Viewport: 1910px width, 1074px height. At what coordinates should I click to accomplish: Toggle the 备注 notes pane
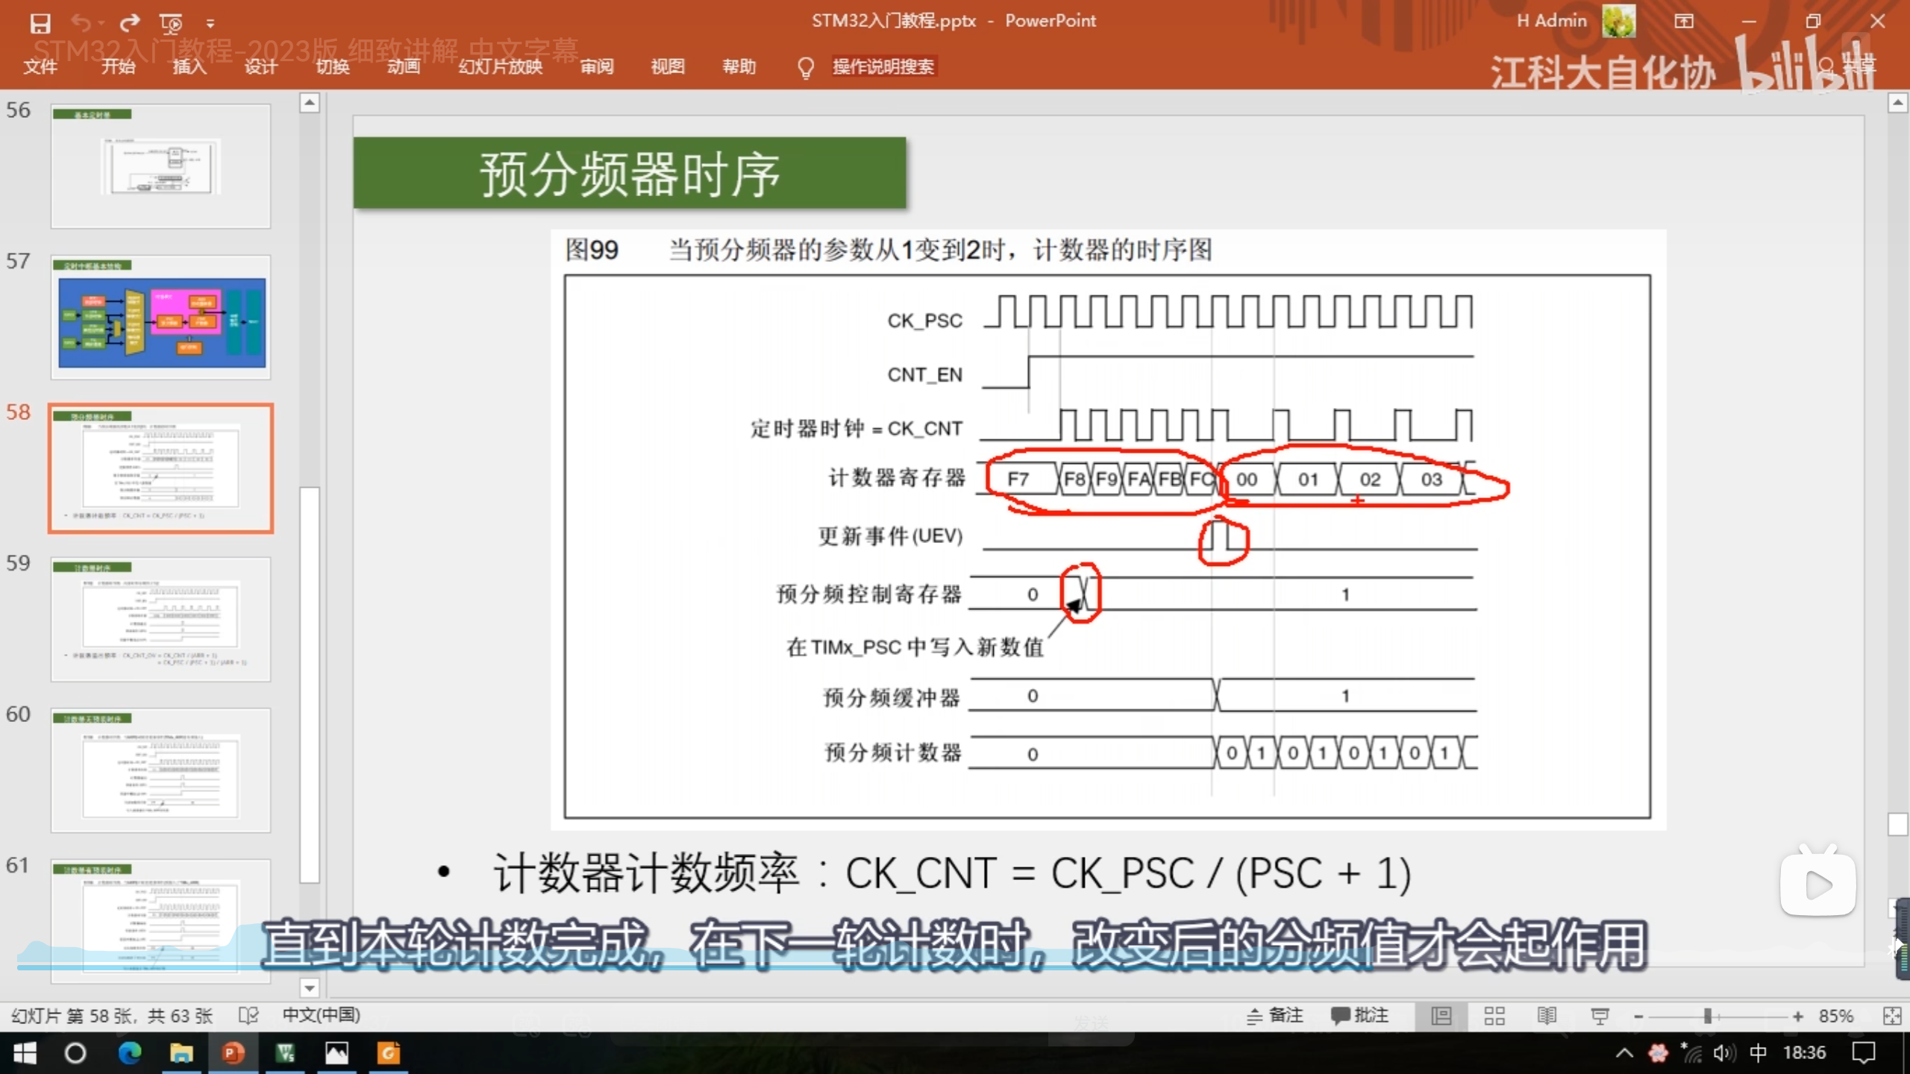pyautogui.click(x=1275, y=1016)
